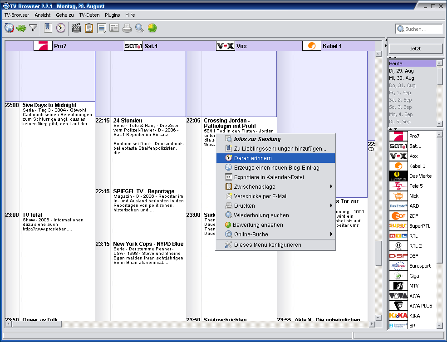The image size is (447, 342).
Task: Click the update TV data globe icon
Action: coord(9,28)
